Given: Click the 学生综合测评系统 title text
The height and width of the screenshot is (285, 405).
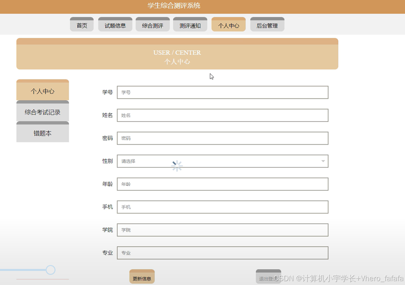Looking at the screenshot, I should coord(174,6).
